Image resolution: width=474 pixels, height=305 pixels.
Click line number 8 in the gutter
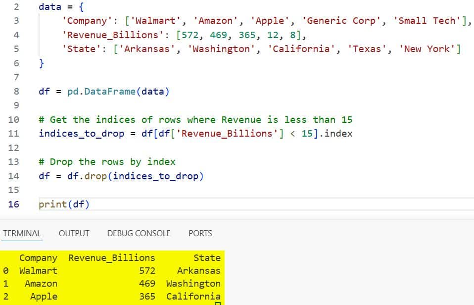pyautogui.click(x=16, y=91)
